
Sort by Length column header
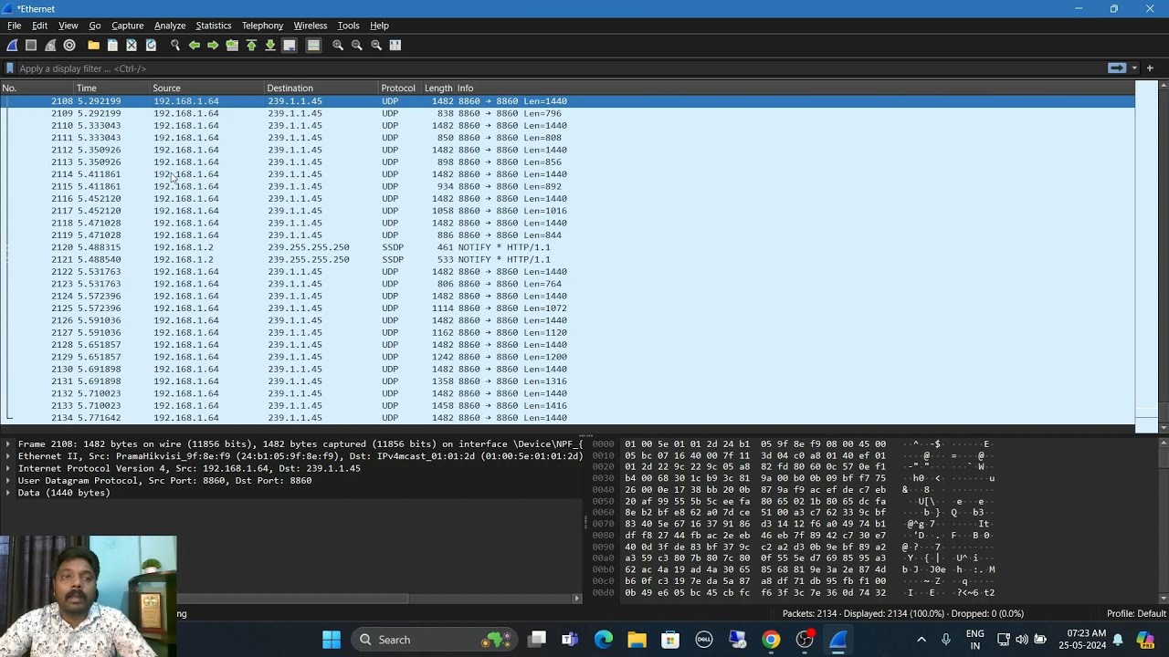tap(438, 88)
